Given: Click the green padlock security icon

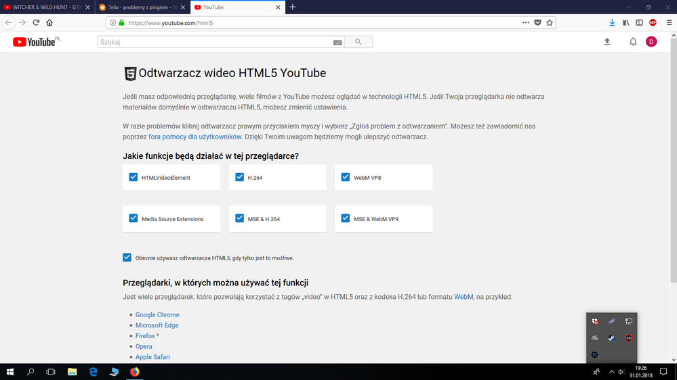Looking at the screenshot, I should (x=122, y=23).
